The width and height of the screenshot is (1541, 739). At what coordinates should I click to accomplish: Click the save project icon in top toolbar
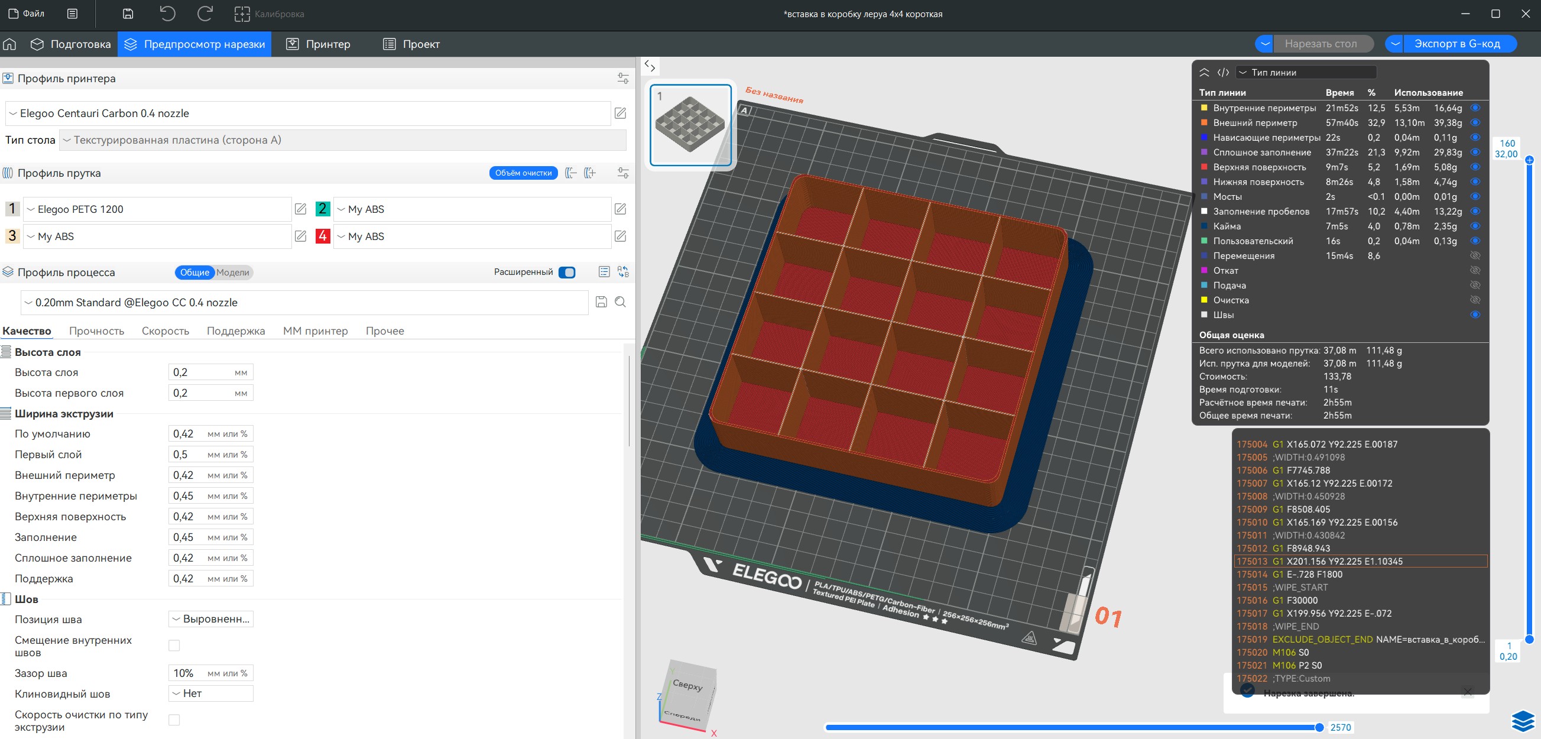[128, 14]
